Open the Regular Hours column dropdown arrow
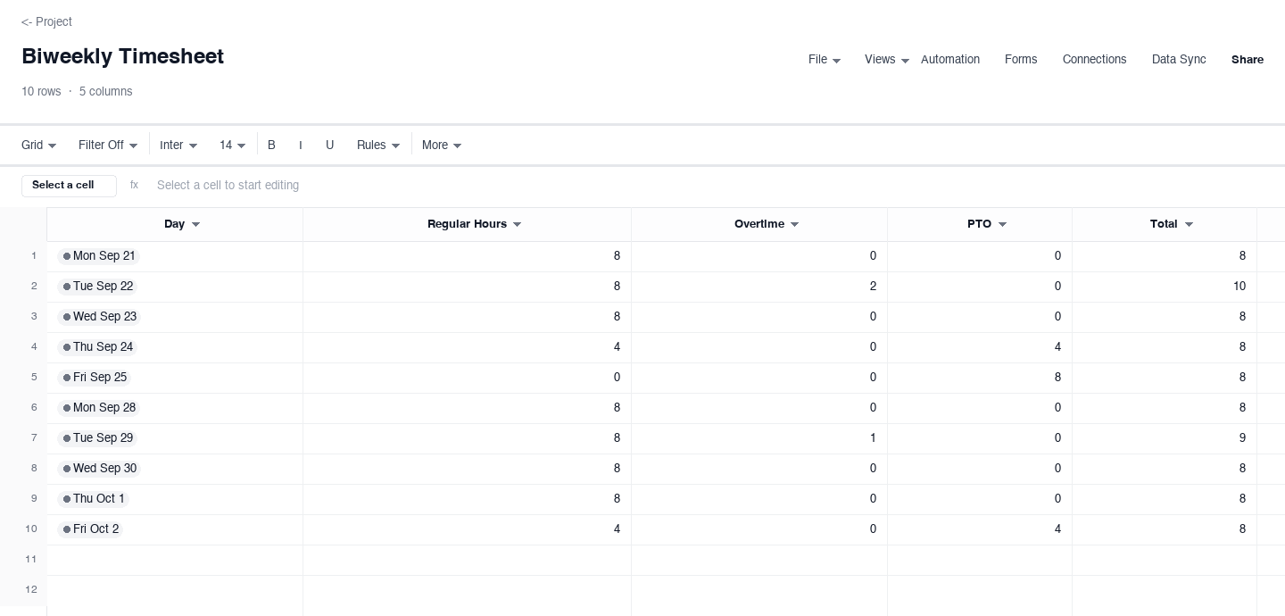The height and width of the screenshot is (616, 1285). pos(517,225)
